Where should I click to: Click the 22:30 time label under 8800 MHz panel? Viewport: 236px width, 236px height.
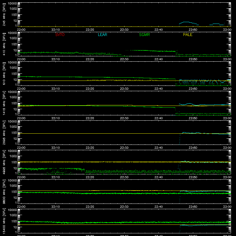coord(124,207)
